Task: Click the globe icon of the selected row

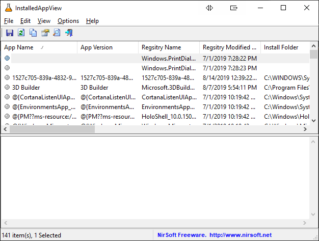Action: [7, 58]
